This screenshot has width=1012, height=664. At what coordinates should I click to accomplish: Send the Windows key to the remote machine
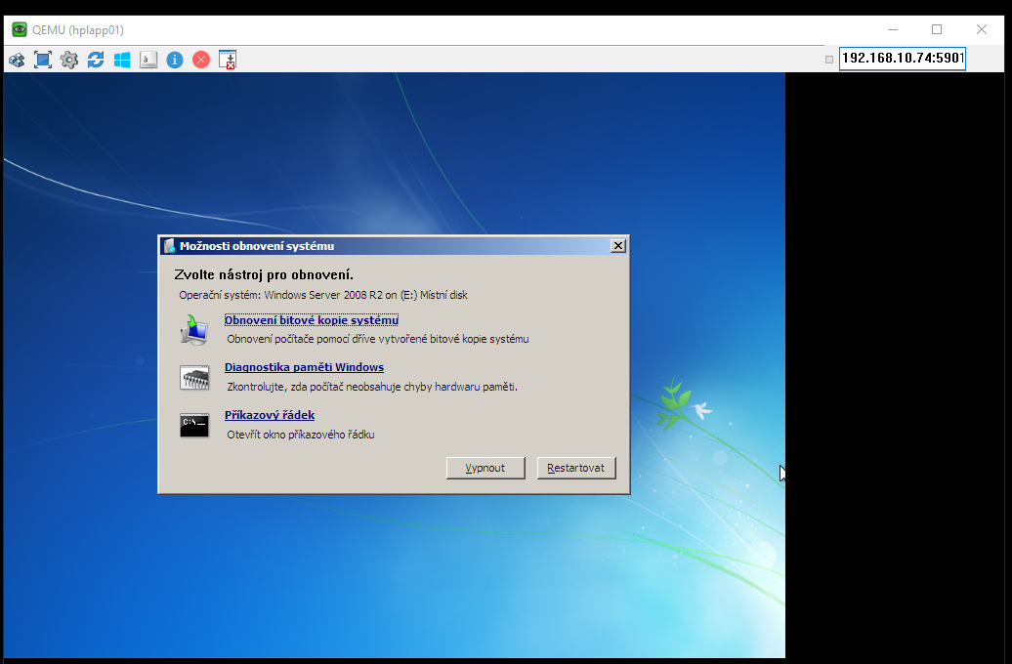(122, 60)
